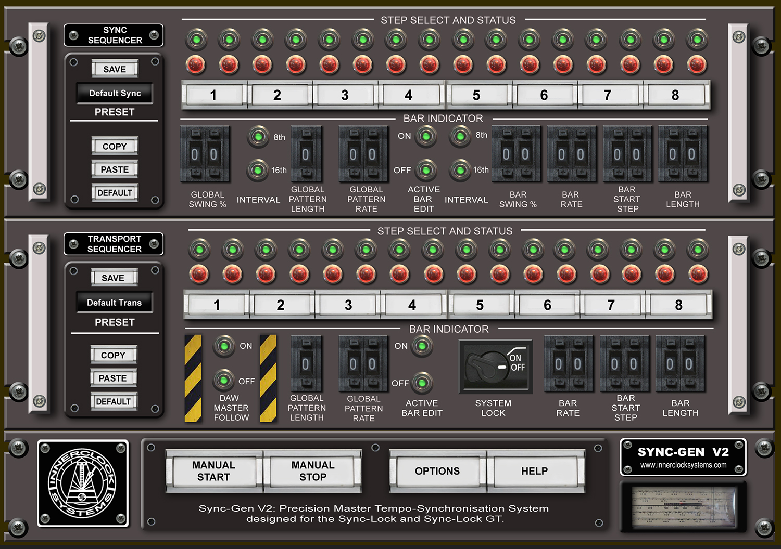
Task: Select bar 3 in Sync Sequencer
Action: pos(345,95)
